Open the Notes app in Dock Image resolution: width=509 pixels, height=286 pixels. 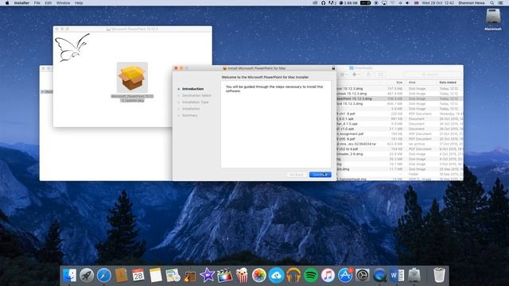pos(156,276)
